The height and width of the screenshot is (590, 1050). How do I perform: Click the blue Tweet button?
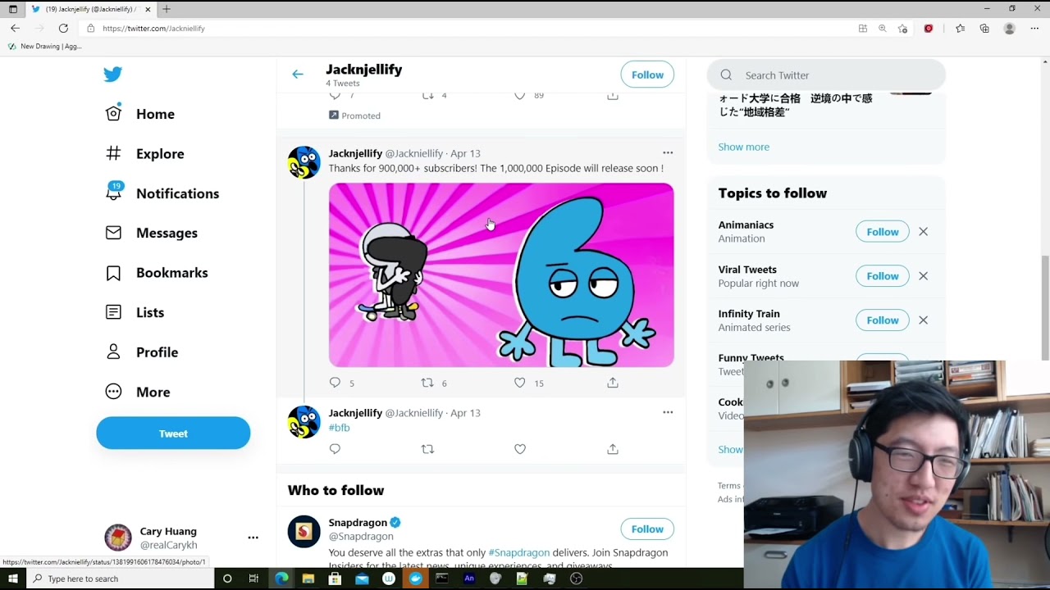point(173,433)
